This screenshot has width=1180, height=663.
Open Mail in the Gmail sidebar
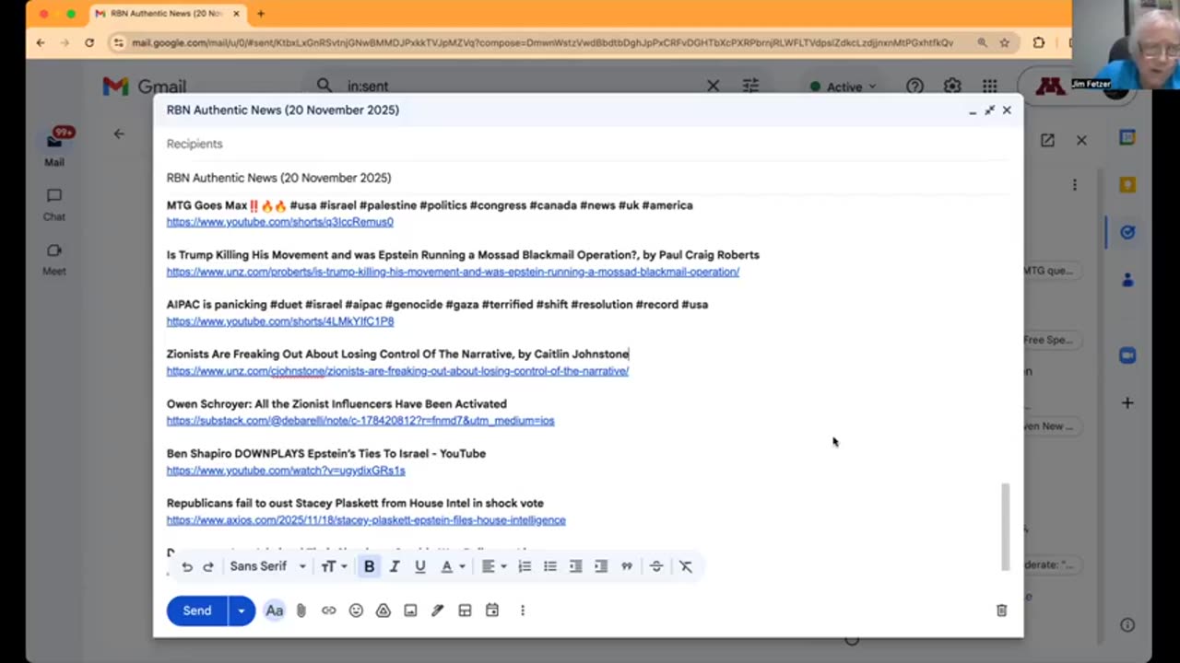click(54, 147)
